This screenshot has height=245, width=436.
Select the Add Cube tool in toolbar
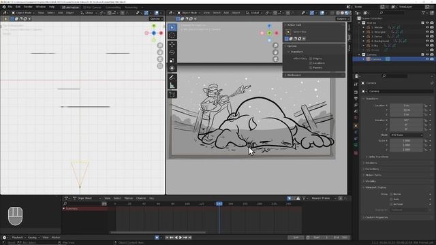172,95
